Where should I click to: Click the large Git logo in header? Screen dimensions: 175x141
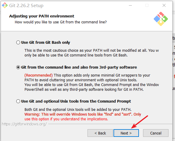point(161,19)
